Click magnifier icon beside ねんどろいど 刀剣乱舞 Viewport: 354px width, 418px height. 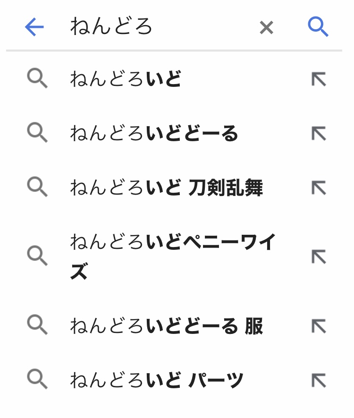click(37, 188)
